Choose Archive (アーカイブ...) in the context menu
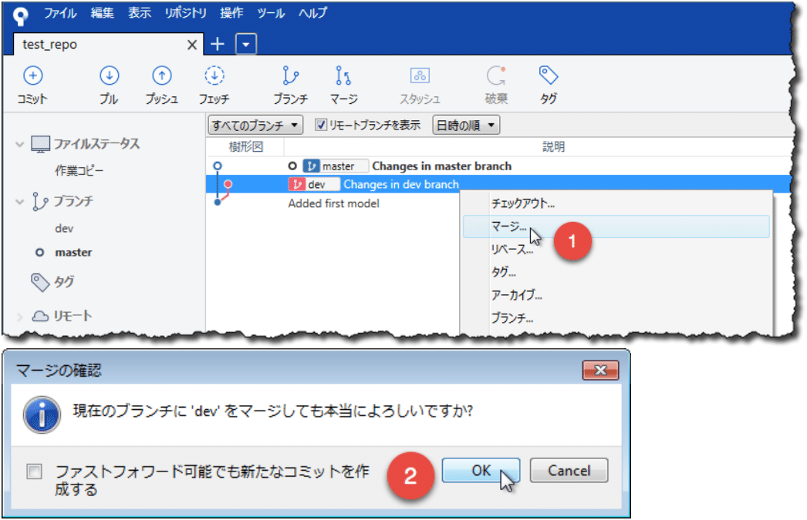Screen dimensions: 807x520 tap(616, 295)
